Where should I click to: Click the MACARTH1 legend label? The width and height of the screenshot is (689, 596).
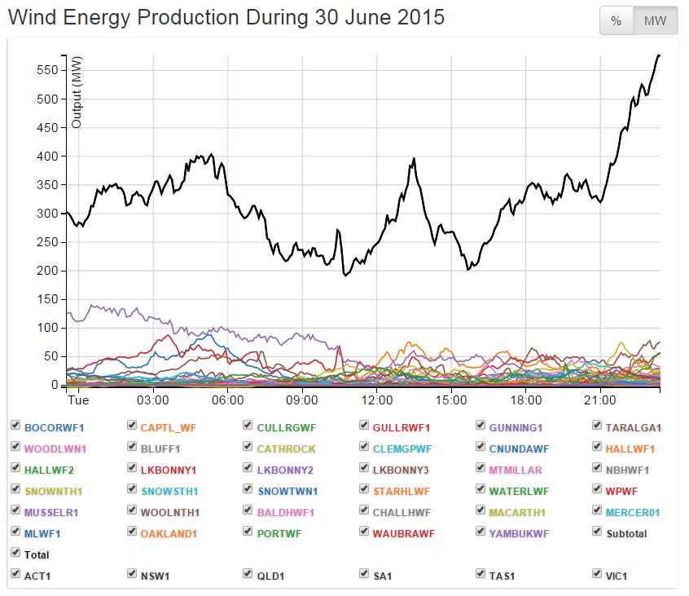(x=516, y=512)
